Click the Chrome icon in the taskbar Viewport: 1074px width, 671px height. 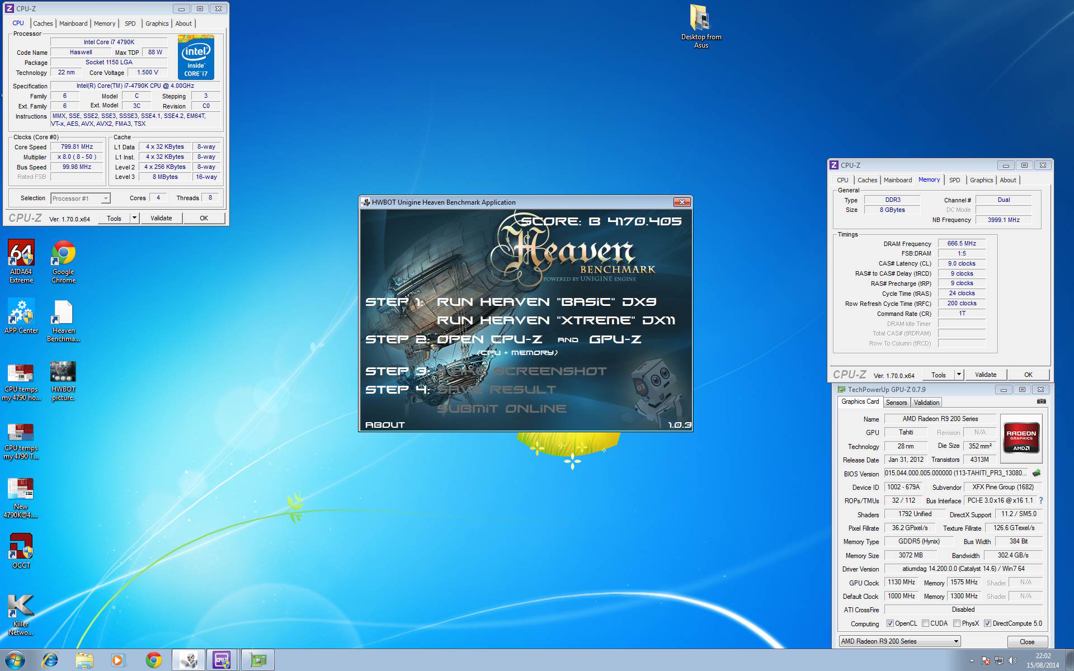153,660
